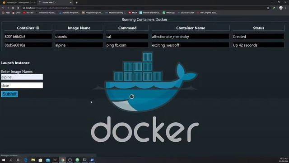The height and width of the screenshot is (163, 289).
Task: Click the ubuntu image name cell
Action: pyautogui.click(x=79, y=36)
